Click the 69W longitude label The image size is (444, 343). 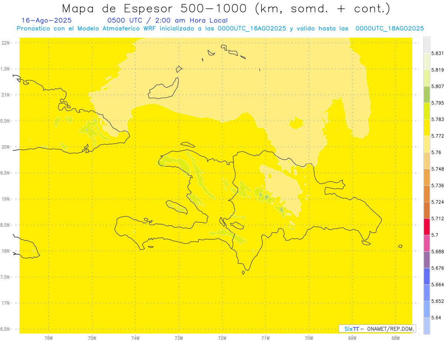tap(352, 339)
